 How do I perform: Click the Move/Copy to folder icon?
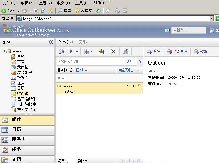(x=101, y=52)
